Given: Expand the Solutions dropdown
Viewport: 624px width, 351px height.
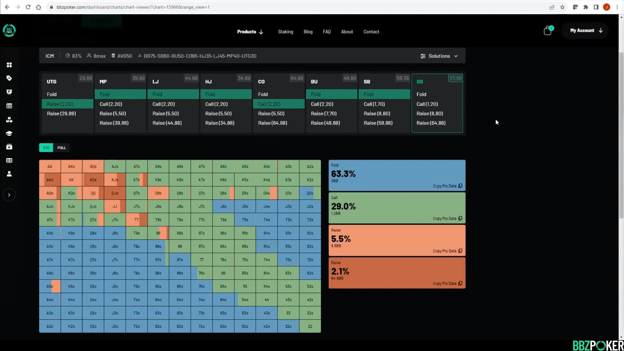Looking at the screenshot, I should tap(439, 56).
